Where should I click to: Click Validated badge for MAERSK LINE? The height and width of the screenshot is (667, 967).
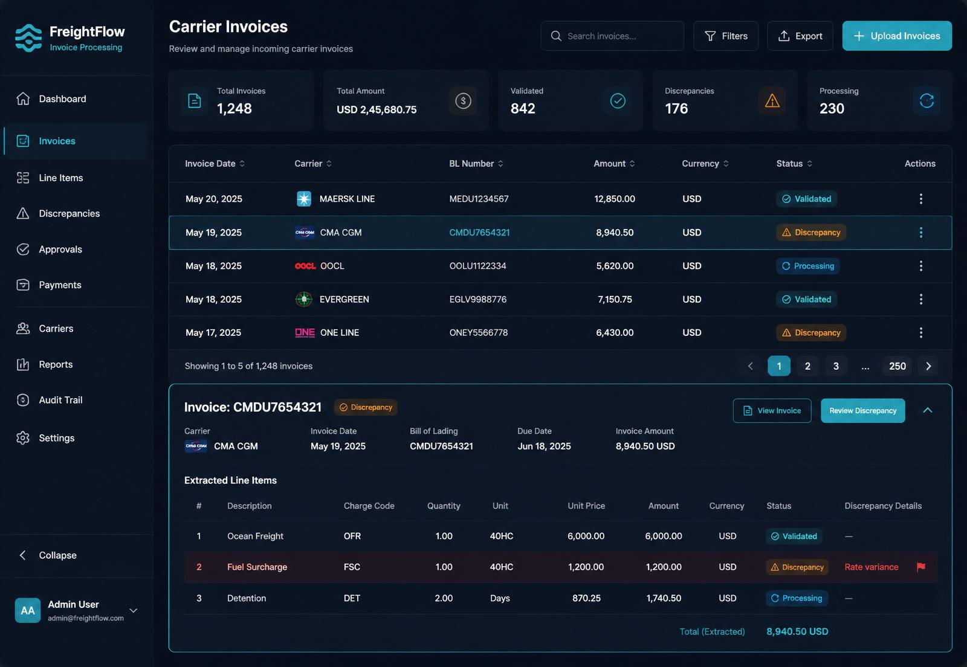pos(806,199)
